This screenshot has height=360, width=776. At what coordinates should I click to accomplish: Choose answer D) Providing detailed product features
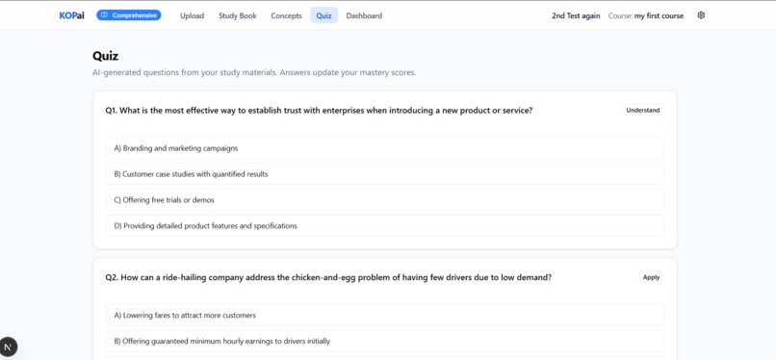click(x=384, y=225)
